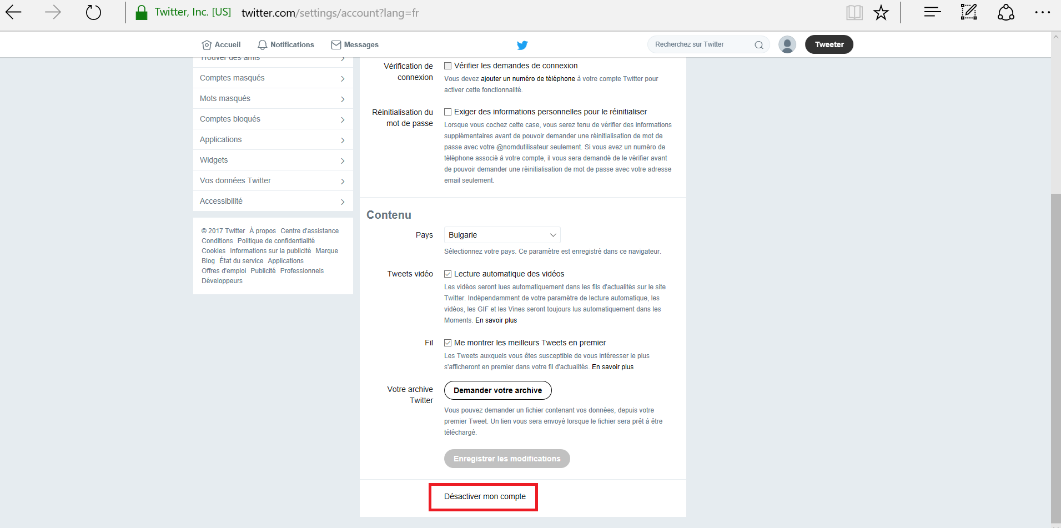The image size is (1061, 528).
Task: Click the Make a Web Note pen icon
Action: click(x=969, y=12)
